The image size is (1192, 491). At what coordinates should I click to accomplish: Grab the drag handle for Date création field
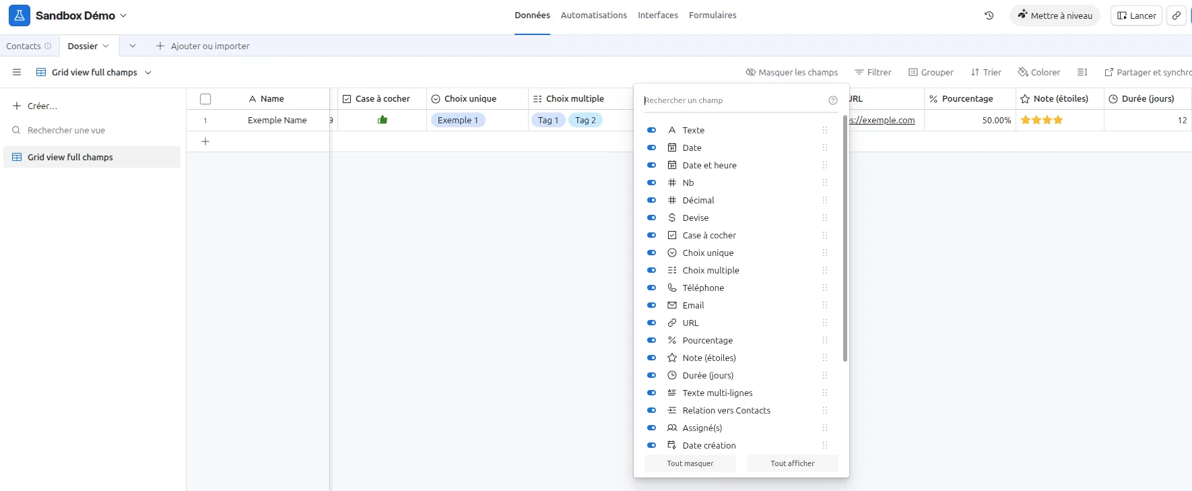pyautogui.click(x=824, y=445)
